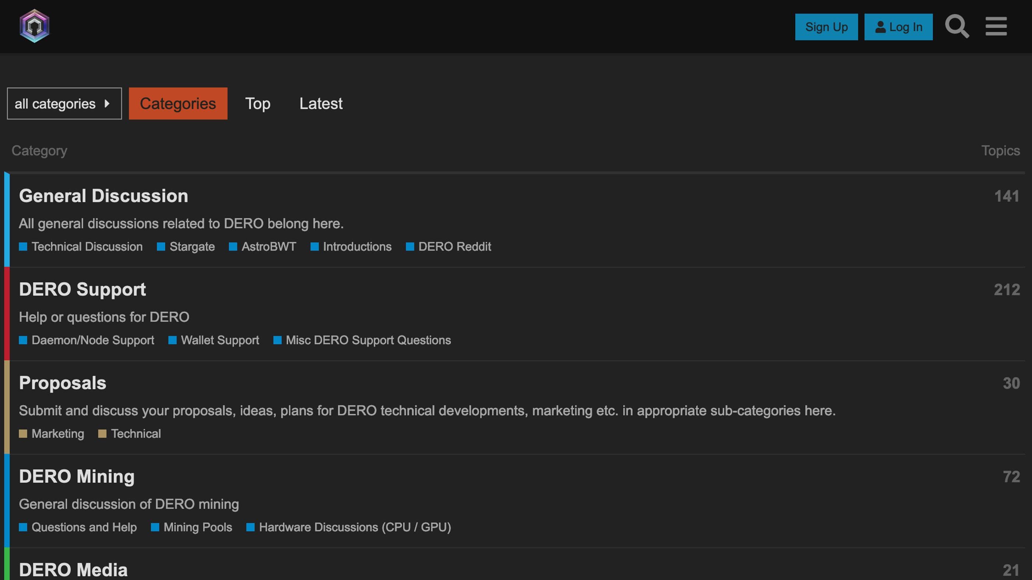
Task: Expand the all categories dropdown
Action: tap(64, 104)
